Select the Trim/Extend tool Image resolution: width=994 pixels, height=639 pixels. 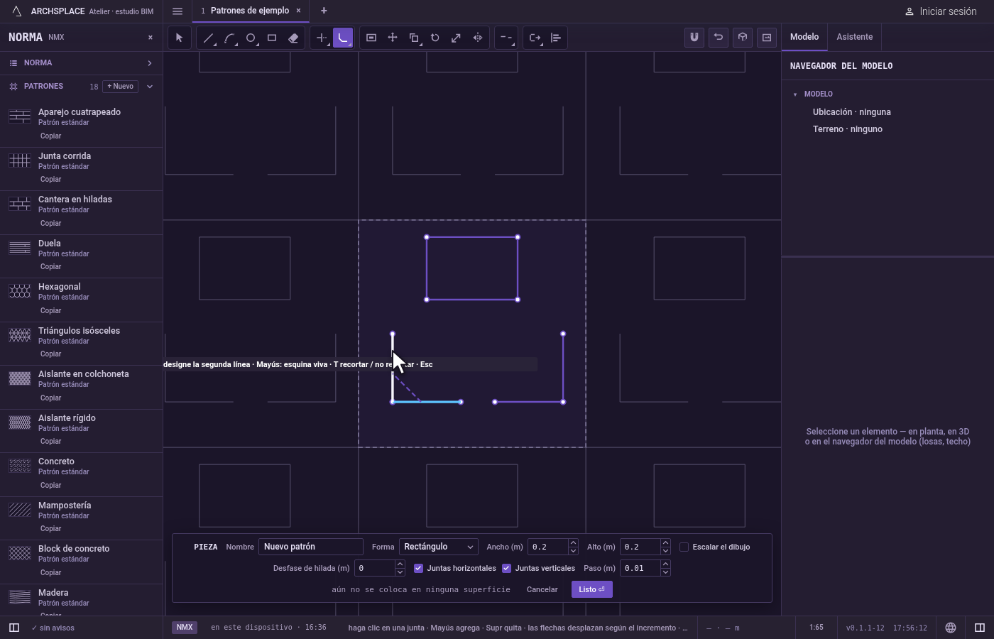click(322, 38)
